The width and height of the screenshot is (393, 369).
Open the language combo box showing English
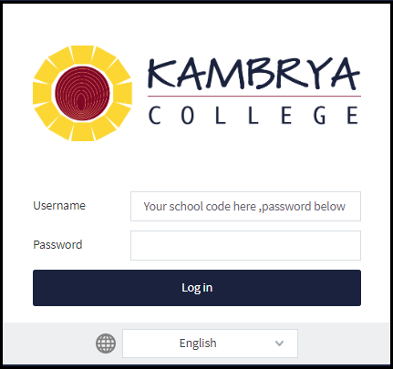tap(210, 343)
